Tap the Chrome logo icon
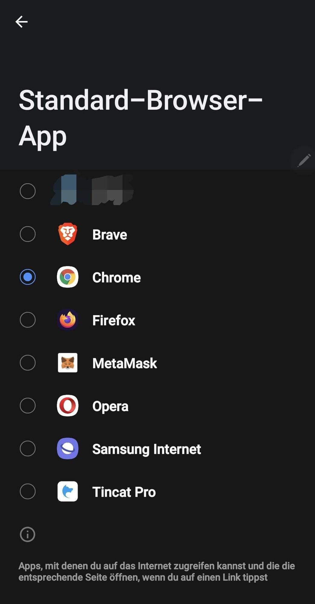The height and width of the screenshot is (604, 315). (68, 277)
